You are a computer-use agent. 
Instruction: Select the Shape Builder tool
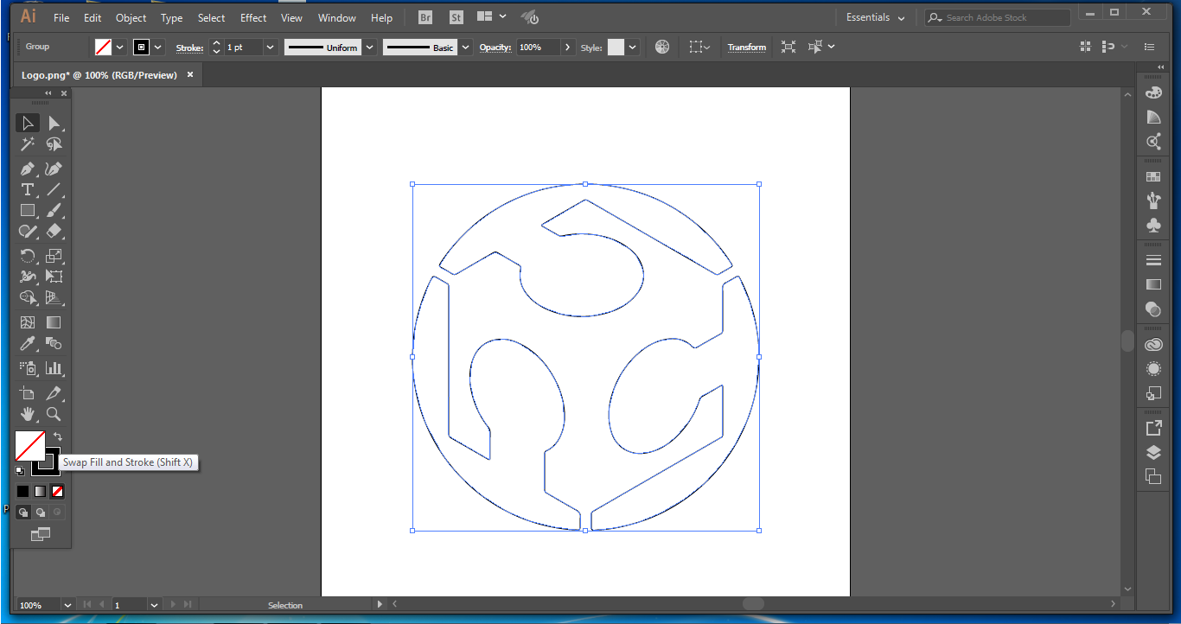coord(28,297)
